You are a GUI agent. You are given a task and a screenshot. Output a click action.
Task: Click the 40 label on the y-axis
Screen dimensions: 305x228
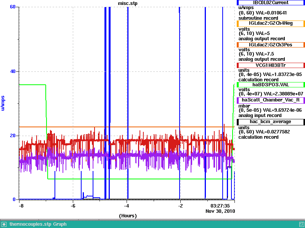tap(13, 71)
